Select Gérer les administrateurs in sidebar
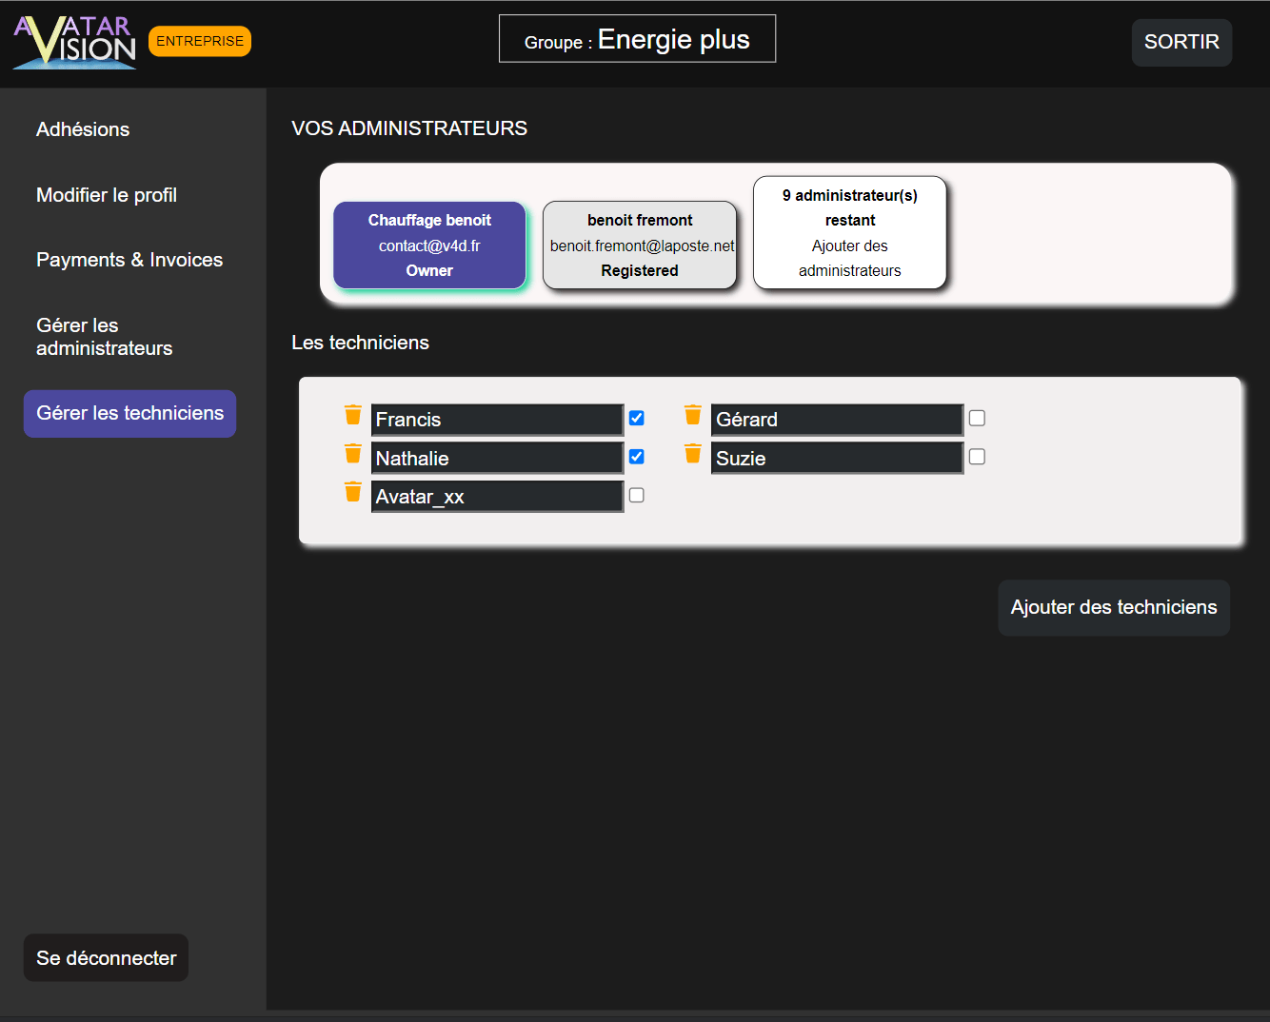Image resolution: width=1270 pixels, height=1022 pixels. [x=105, y=337]
